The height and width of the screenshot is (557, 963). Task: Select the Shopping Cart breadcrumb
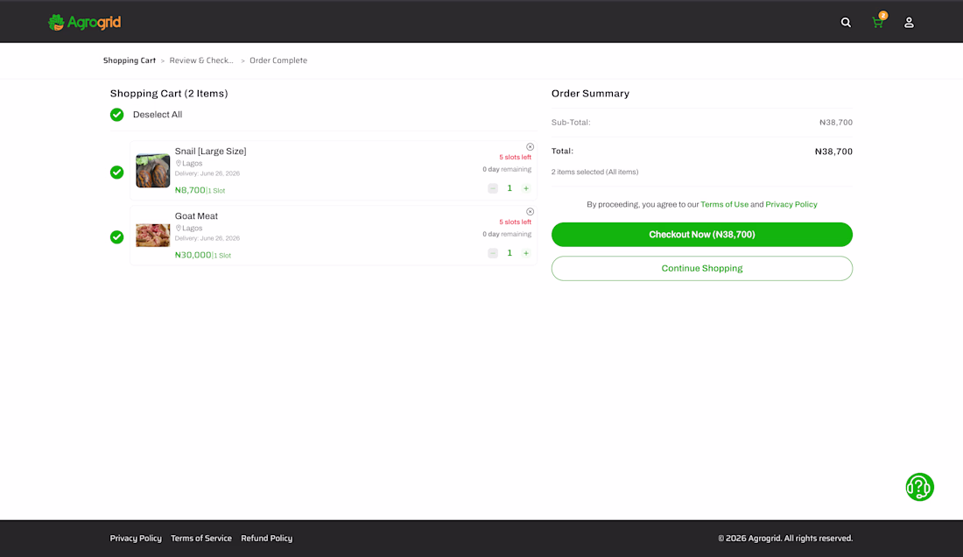(x=130, y=60)
